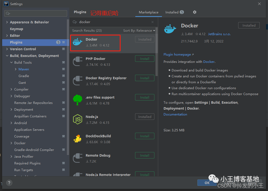268x191 pixels.
Task: Clear the plugin search field with X
Action: click(153, 22)
